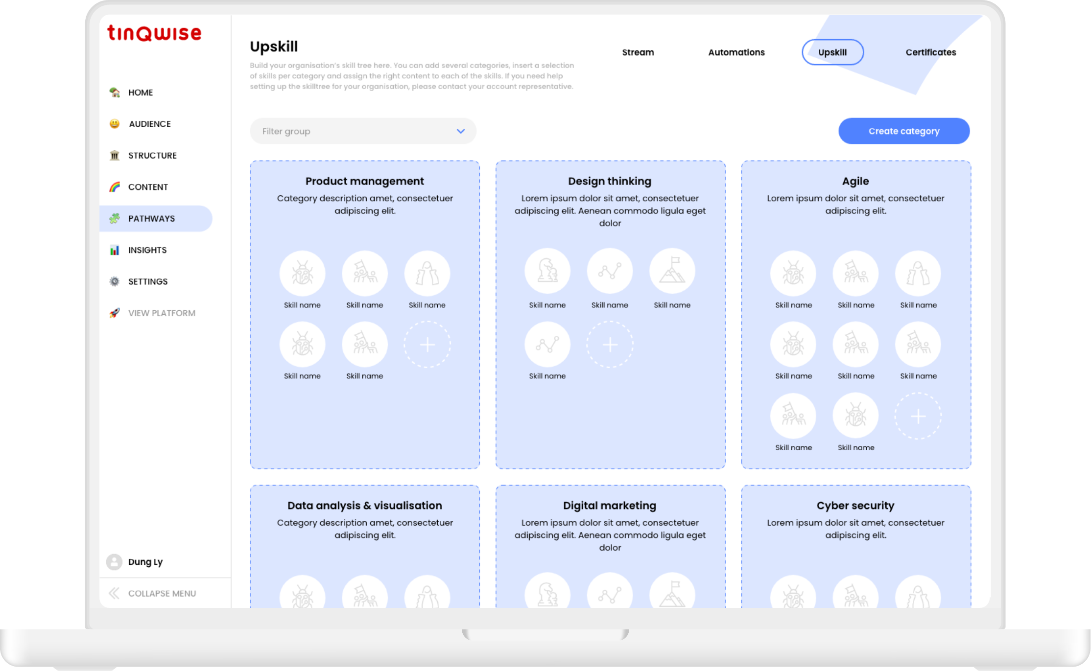Switch to the Automations tab
1091x671 pixels.
click(736, 52)
